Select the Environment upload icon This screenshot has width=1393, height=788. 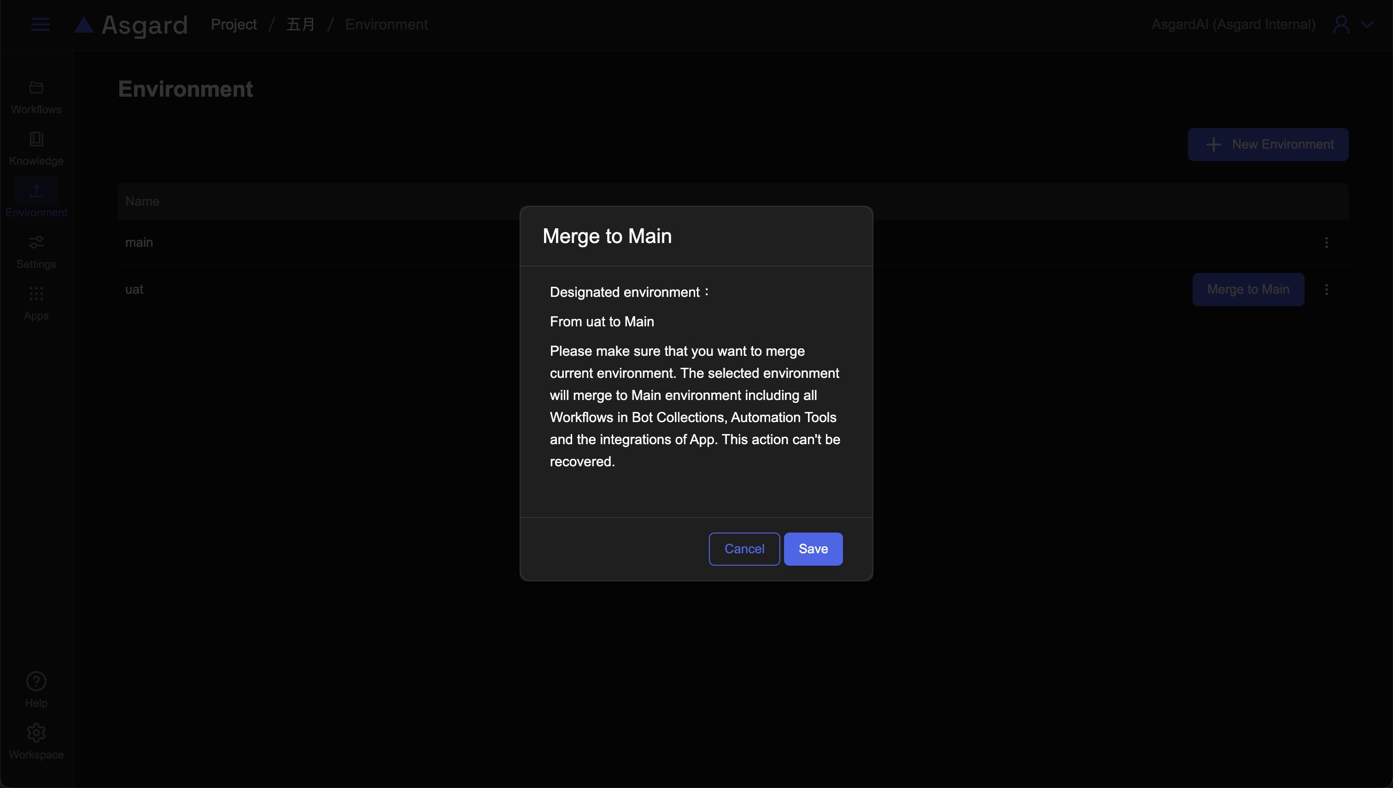pyautogui.click(x=36, y=191)
